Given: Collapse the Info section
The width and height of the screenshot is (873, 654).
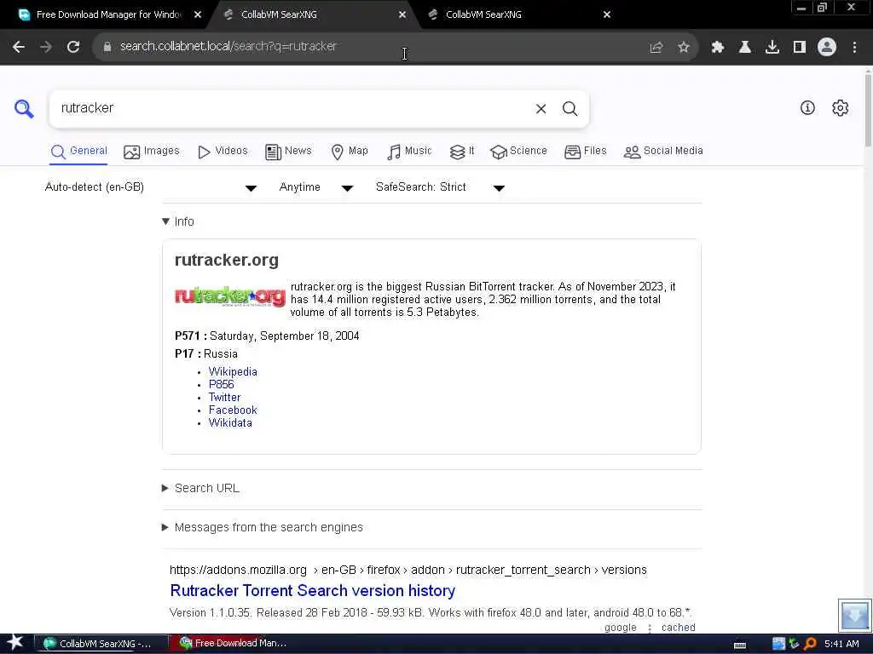Looking at the screenshot, I should click(x=178, y=221).
